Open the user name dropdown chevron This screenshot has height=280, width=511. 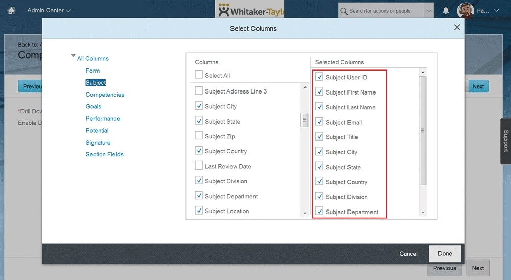click(x=496, y=10)
